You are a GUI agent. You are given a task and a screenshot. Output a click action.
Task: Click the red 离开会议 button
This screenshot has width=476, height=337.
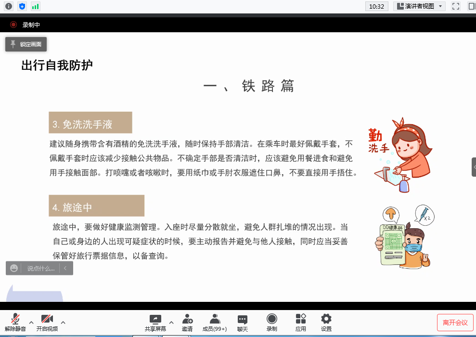click(x=455, y=323)
